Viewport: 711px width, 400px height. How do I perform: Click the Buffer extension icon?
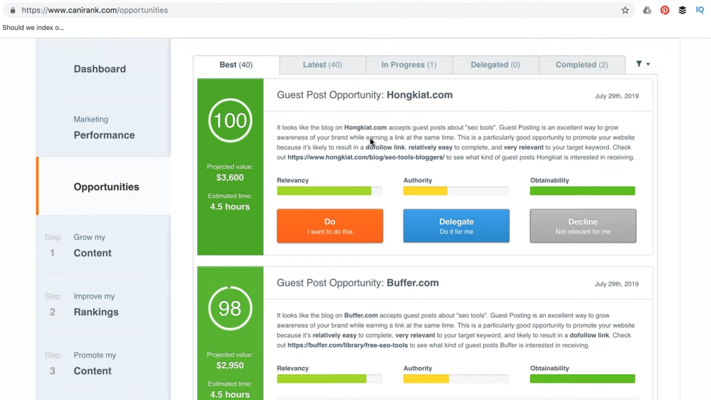tap(682, 10)
